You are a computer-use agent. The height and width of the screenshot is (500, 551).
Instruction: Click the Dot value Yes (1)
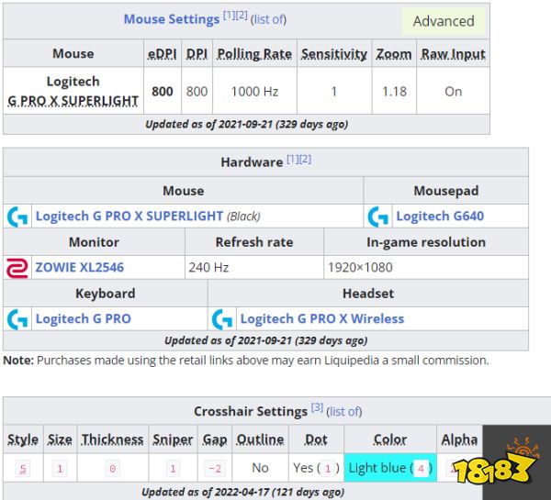pos(316,468)
